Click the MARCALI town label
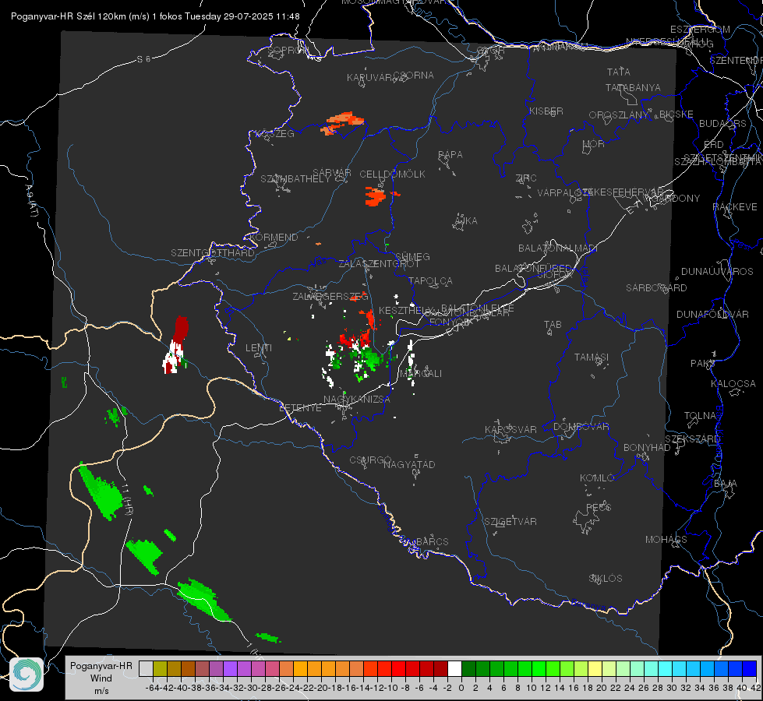The width and height of the screenshot is (763, 701). tap(421, 374)
